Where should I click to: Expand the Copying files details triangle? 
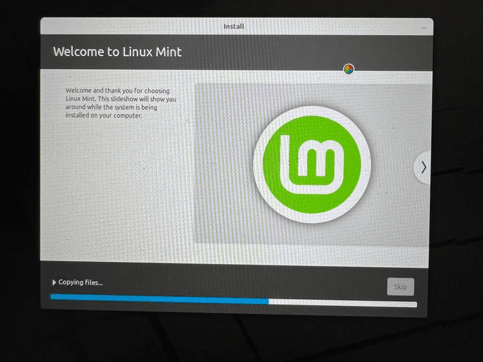[x=54, y=282]
